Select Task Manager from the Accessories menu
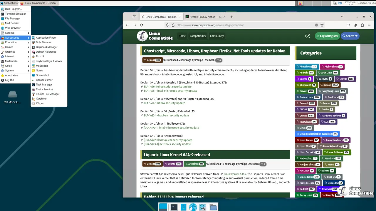The width and height of the screenshot is (376, 211). coord(44,84)
